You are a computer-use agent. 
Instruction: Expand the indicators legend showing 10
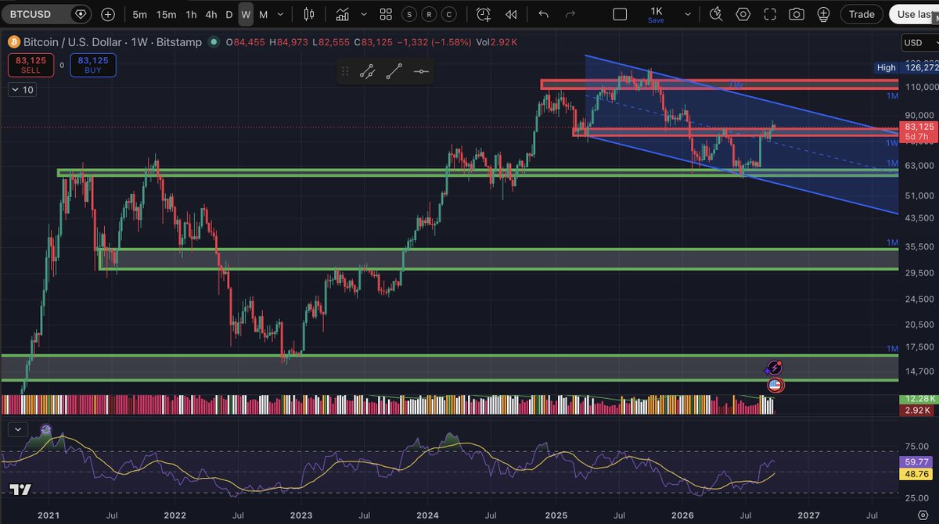click(x=22, y=90)
